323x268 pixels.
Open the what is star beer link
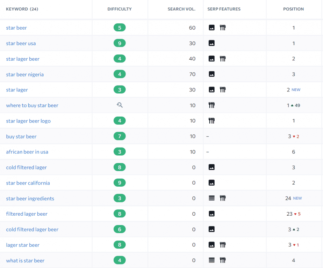25,261
